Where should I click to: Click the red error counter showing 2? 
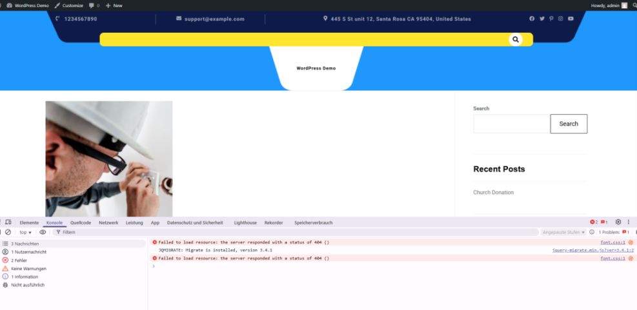coord(594,222)
